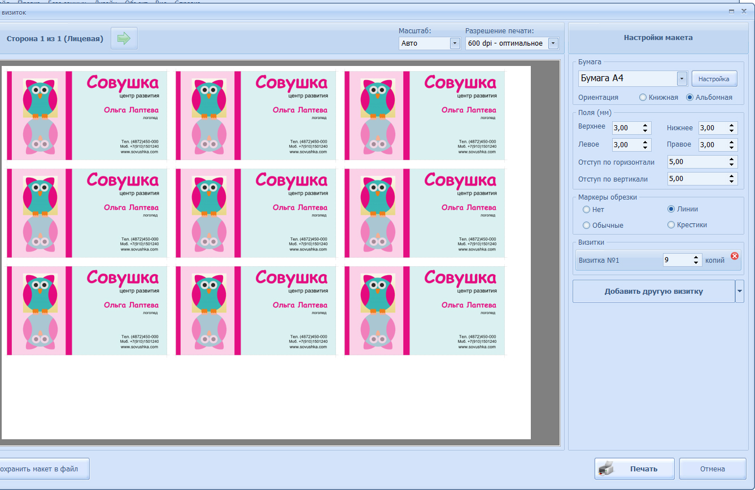The image size is (755, 490).
Task: Click top-right business card in preview
Action: click(425, 116)
